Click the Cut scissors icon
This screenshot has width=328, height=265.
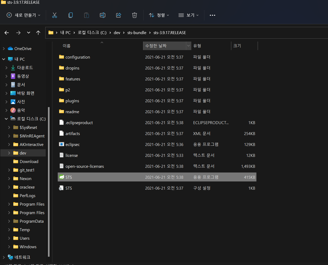tap(55, 15)
